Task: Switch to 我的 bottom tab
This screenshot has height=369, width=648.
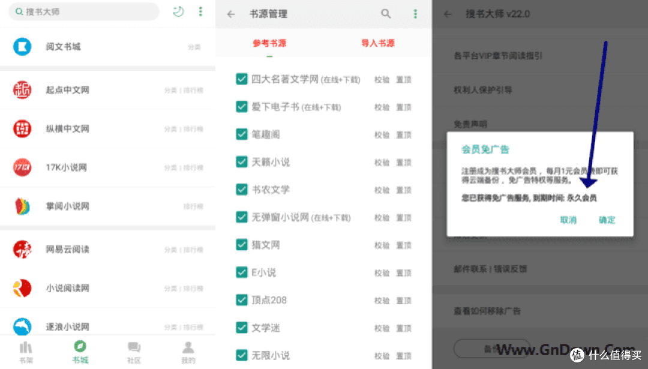Action: click(x=188, y=352)
